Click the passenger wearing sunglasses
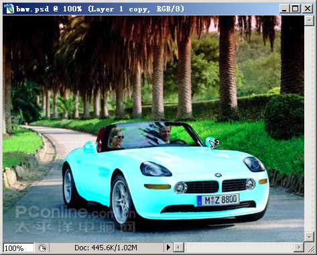This screenshot has height=255, width=317. [116, 139]
